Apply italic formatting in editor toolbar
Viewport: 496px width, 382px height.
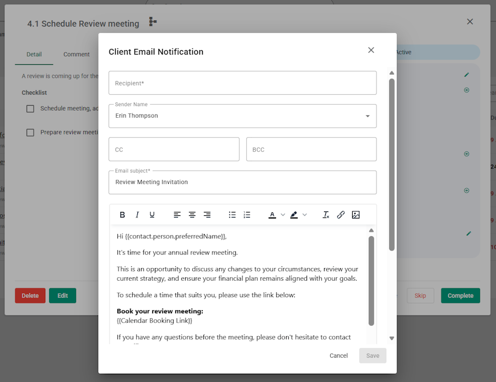click(x=137, y=215)
